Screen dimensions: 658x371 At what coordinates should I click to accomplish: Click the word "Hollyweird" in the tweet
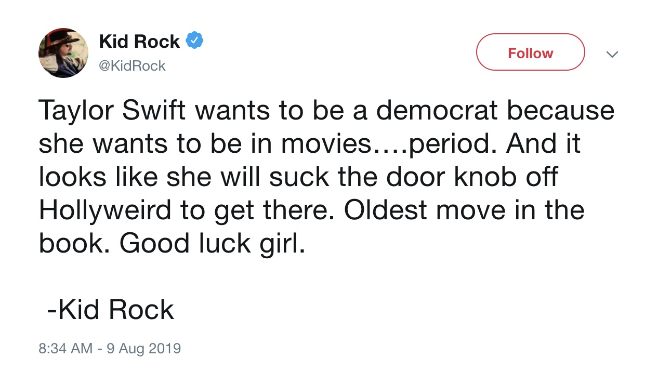pos(104,210)
